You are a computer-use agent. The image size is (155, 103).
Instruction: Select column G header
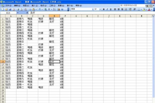coord(76,16)
